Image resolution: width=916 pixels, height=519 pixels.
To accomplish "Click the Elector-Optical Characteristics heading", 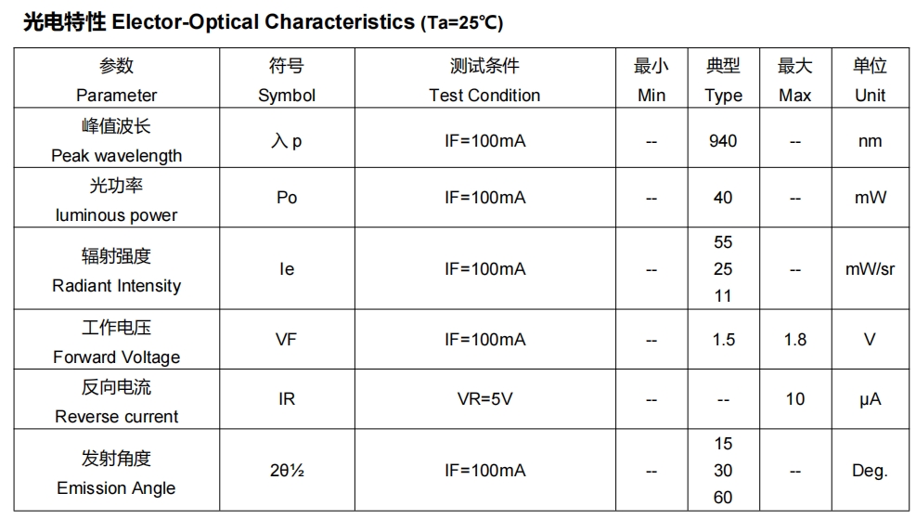I will (263, 22).
